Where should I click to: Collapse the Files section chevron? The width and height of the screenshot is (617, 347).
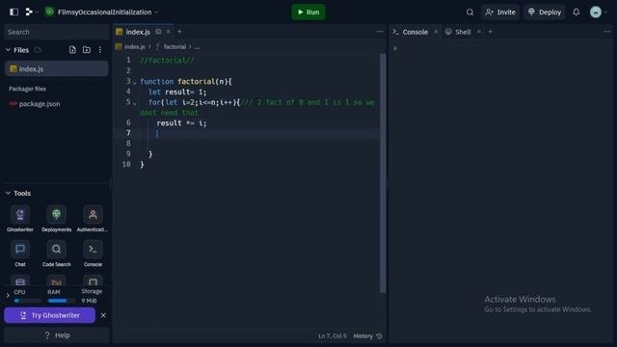point(8,50)
